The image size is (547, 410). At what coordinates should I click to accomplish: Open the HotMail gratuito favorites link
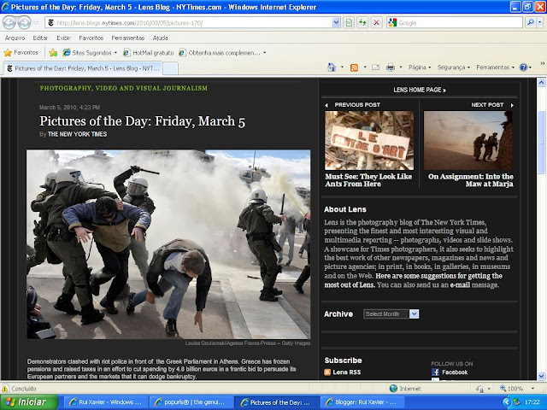coord(149,53)
